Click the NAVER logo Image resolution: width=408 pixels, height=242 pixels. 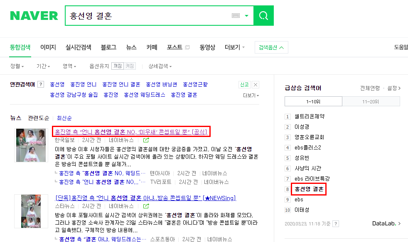(34, 16)
